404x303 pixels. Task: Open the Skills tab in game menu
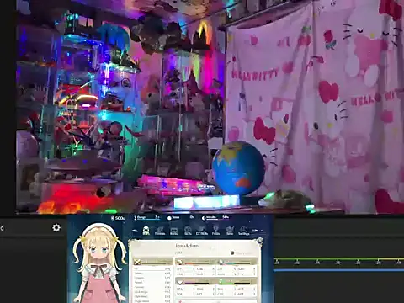pos(188,231)
